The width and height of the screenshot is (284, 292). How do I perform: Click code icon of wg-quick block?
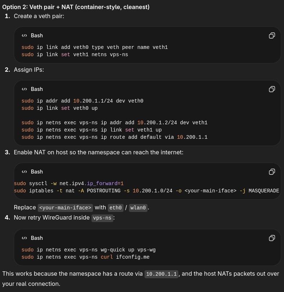click(x=24, y=238)
